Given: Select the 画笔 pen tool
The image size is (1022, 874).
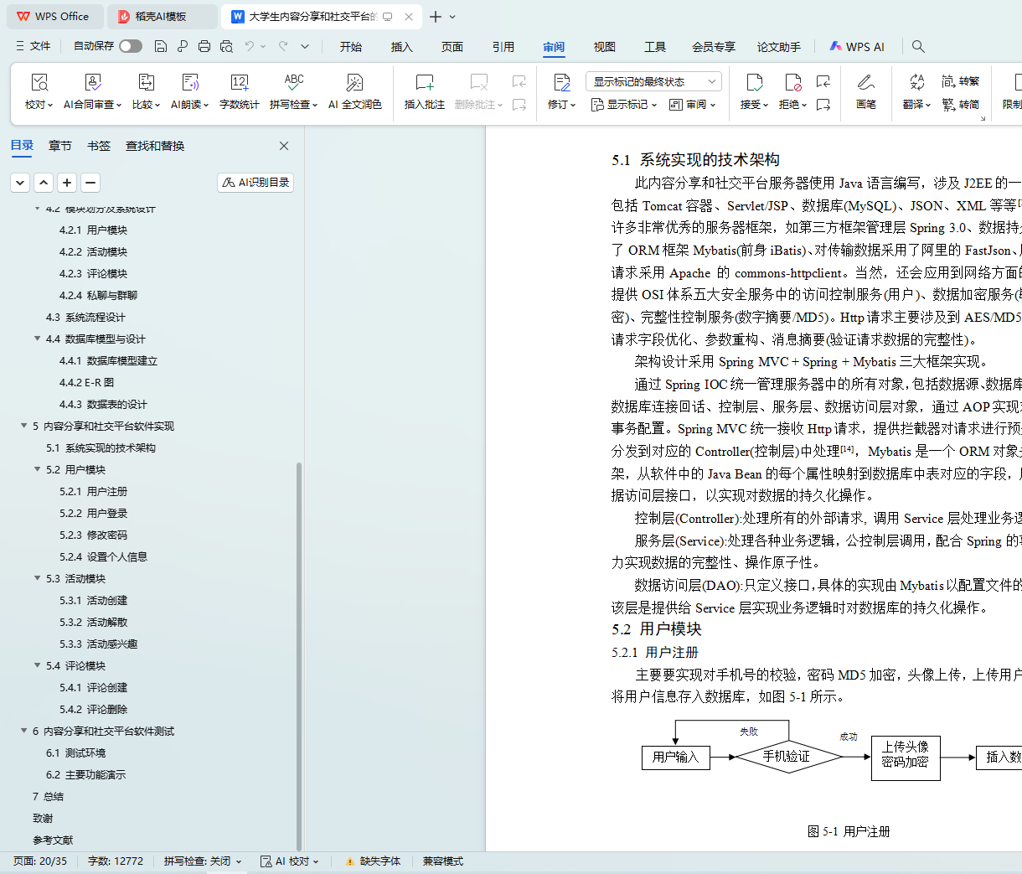Looking at the screenshot, I should tap(865, 83).
